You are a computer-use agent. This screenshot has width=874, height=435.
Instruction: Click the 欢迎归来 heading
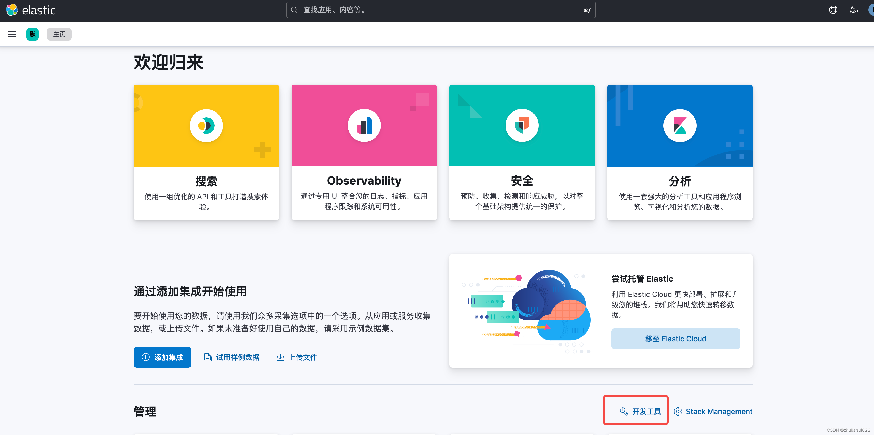tap(168, 62)
